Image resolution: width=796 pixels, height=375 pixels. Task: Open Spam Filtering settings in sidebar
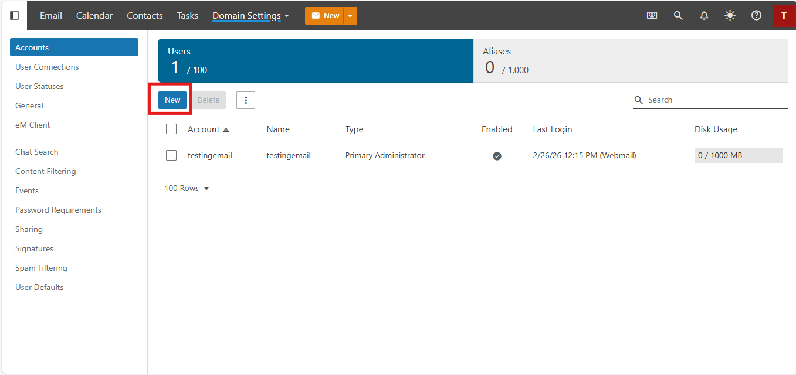[x=41, y=268]
